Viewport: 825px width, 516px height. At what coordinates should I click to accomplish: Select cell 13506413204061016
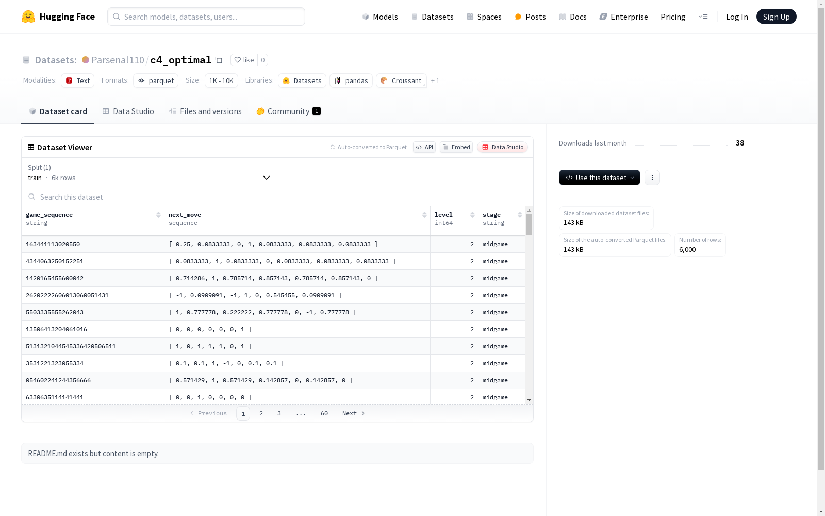pyautogui.click(x=93, y=329)
